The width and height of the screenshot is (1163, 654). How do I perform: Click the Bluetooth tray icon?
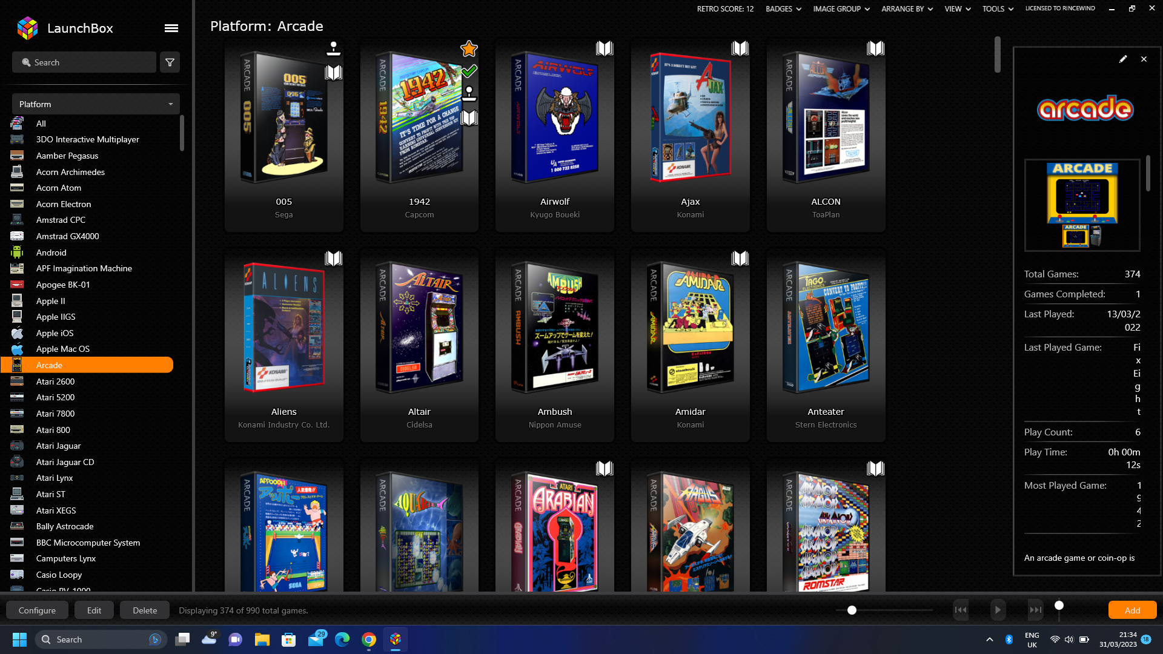(1009, 639)
